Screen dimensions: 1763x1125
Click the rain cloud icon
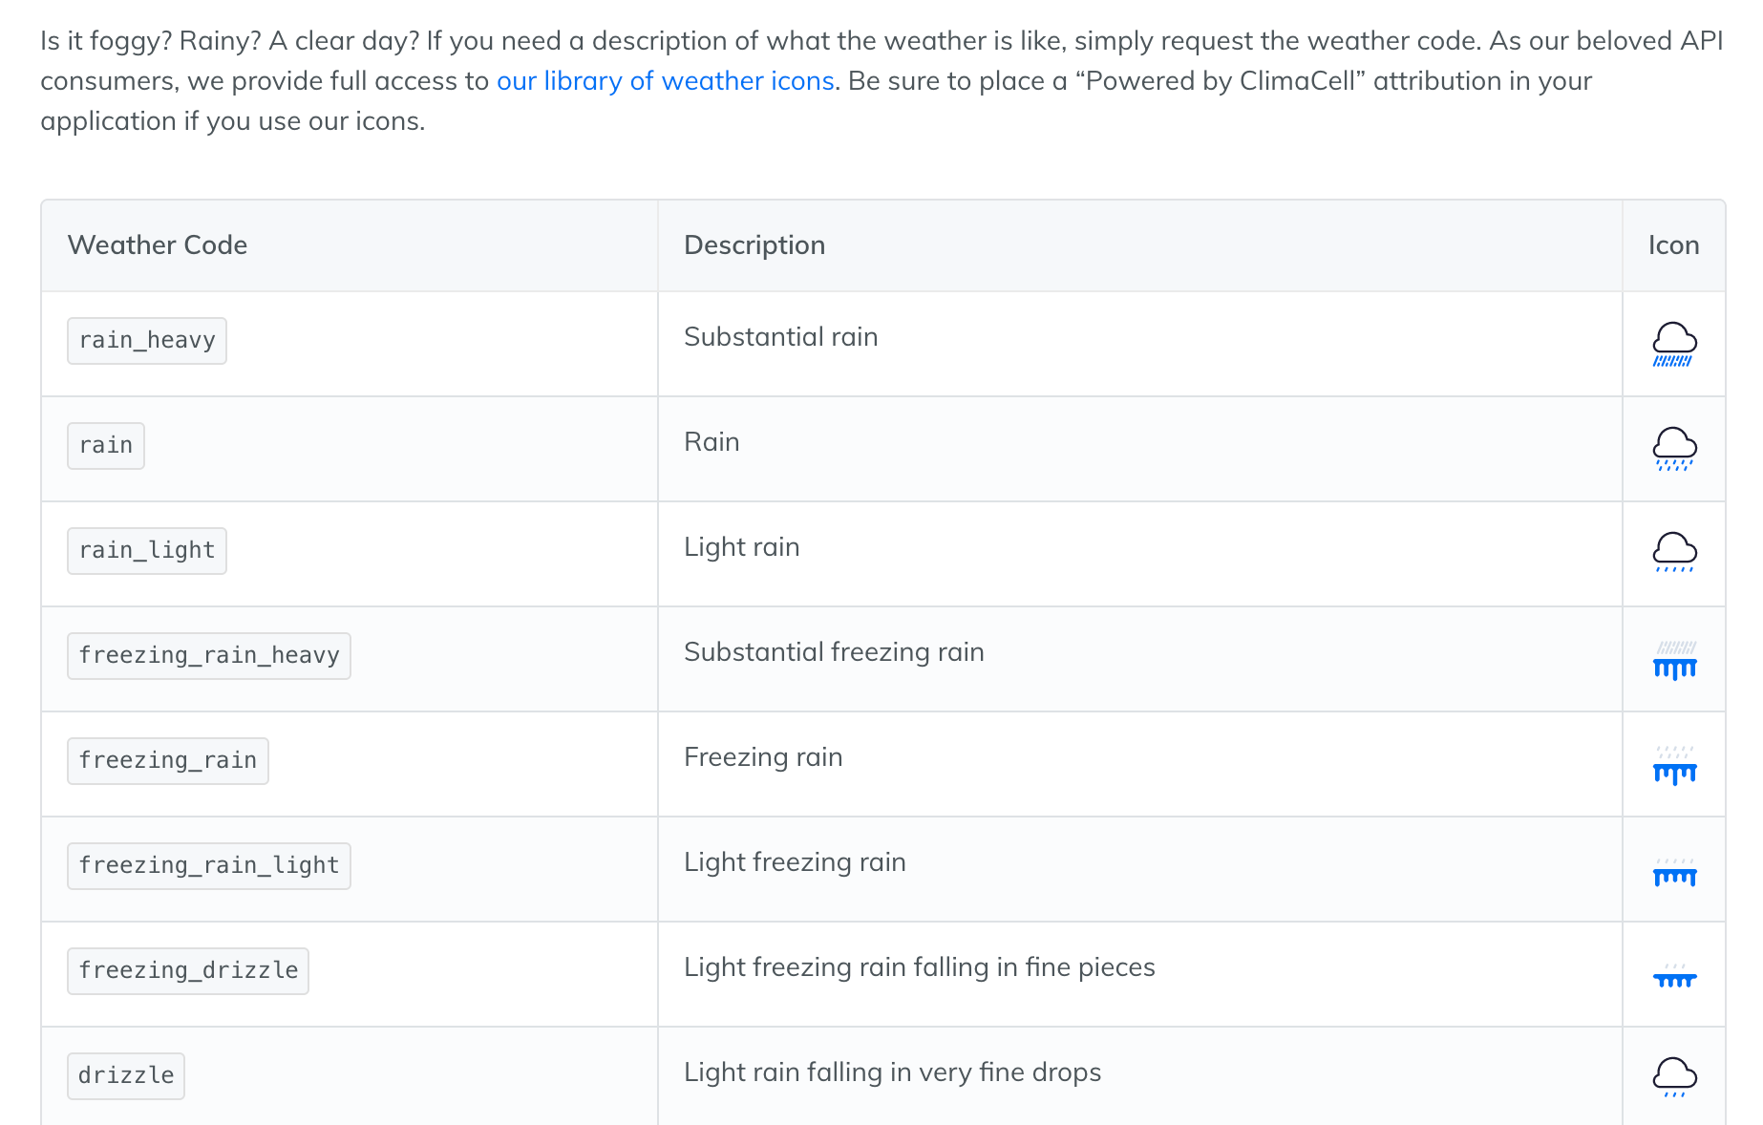(x=1674, y=449)
